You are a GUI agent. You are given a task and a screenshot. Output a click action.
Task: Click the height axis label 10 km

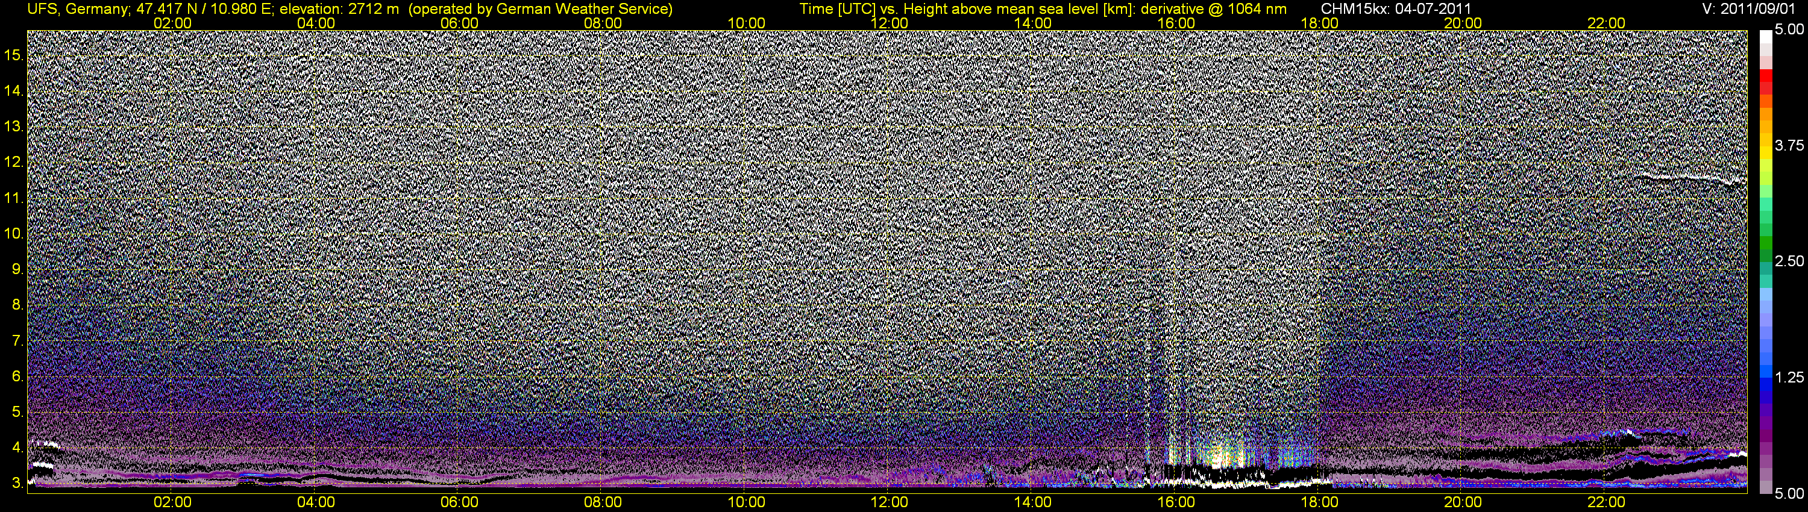tap(14, 233)
